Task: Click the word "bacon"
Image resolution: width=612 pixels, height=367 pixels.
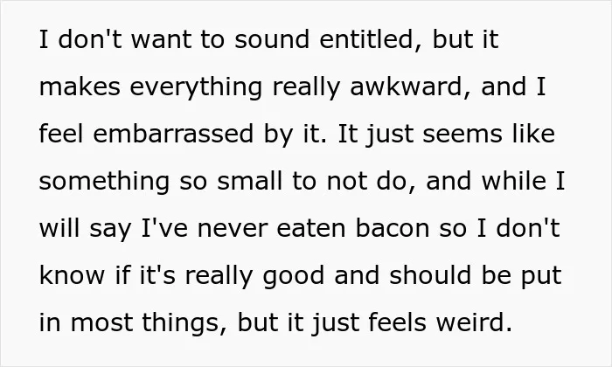Action: pyautogui.click(x=393, y=228)
